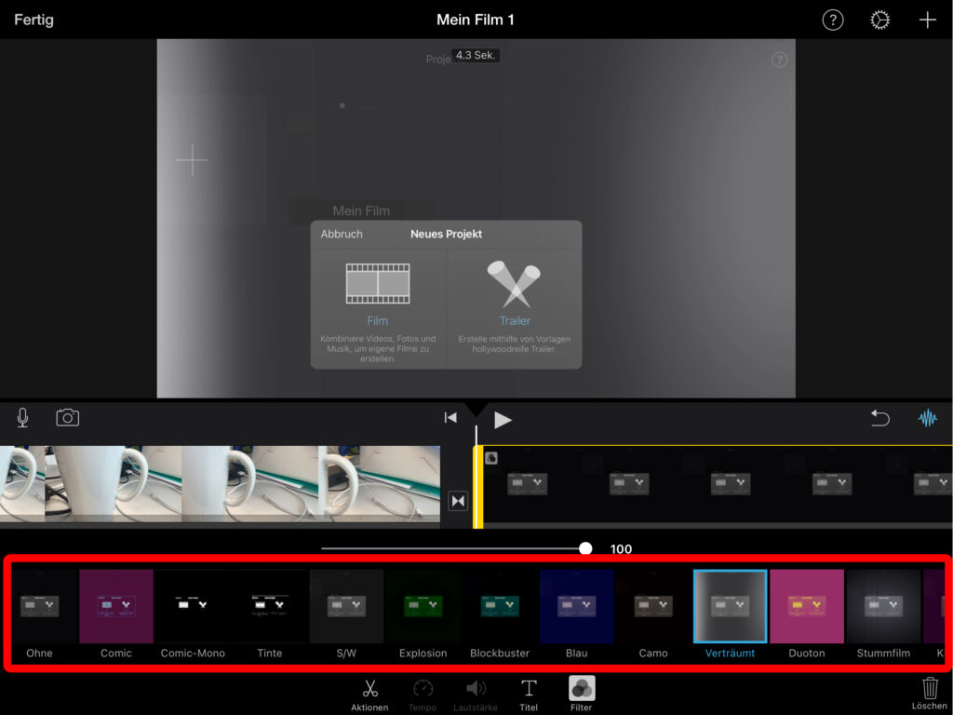953x715 pixels.
Task: Record voiceover with the microphone icon
Action: point(22,418)
